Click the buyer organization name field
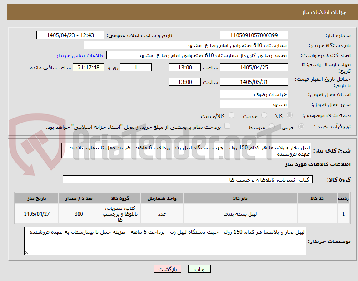 click(x=186, y=45)
